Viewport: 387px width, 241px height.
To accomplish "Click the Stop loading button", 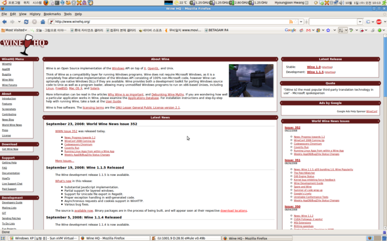I will (34, 22).
